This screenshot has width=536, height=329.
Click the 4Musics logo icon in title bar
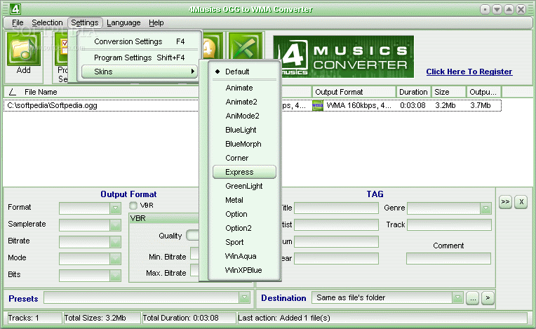tap(15, 9)
